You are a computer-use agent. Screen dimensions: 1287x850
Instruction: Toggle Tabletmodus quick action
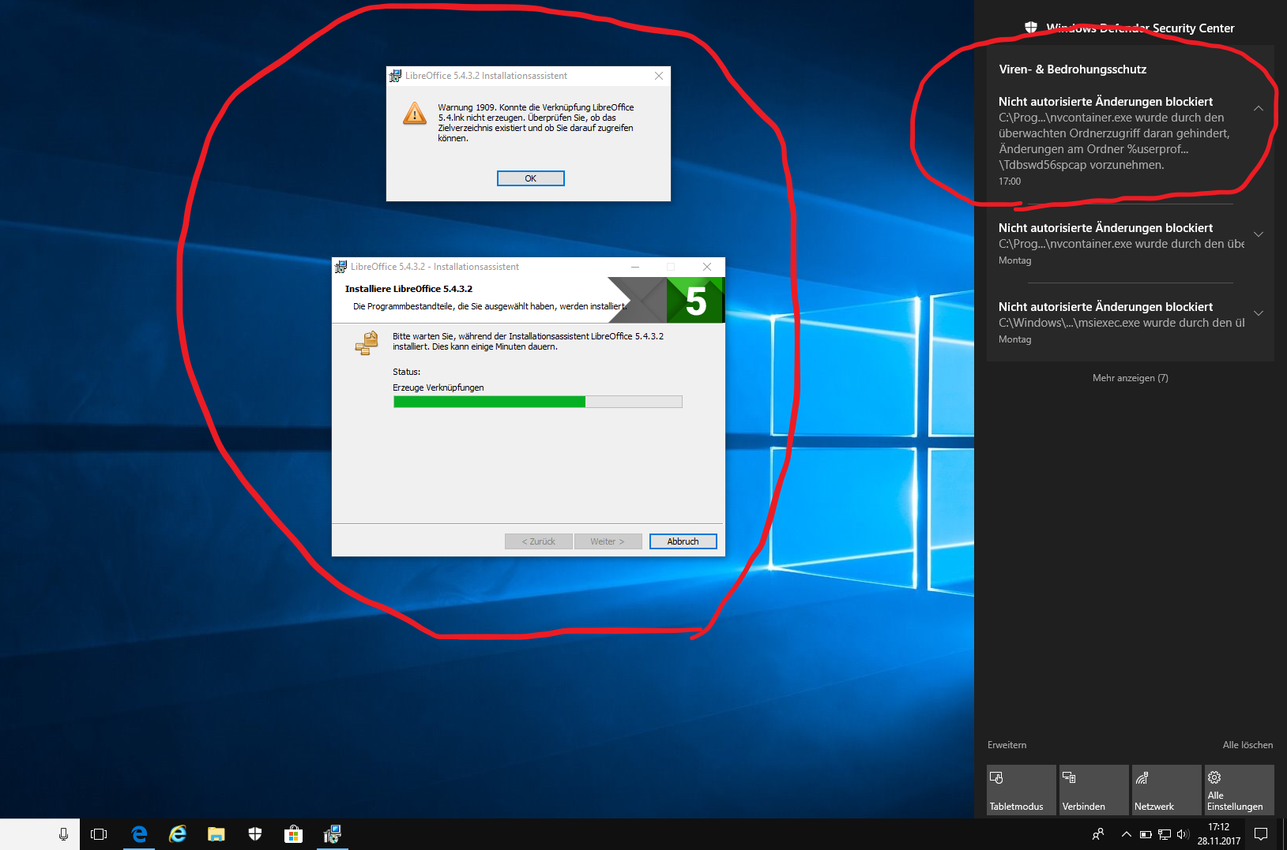coord(1021,790)
